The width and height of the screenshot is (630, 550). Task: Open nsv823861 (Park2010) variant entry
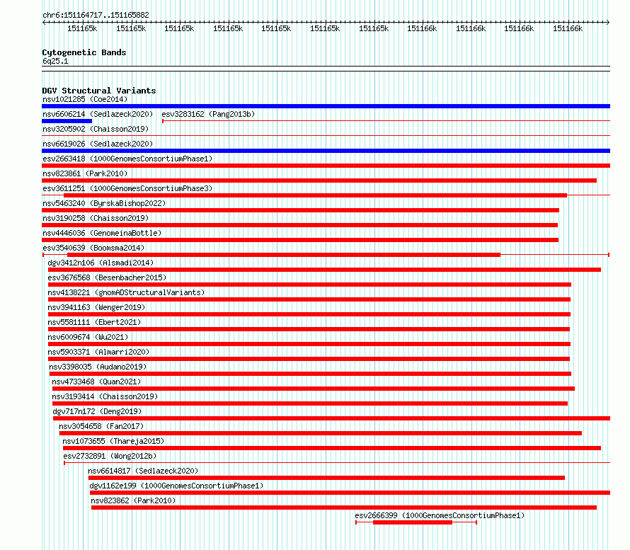[85, 173]
